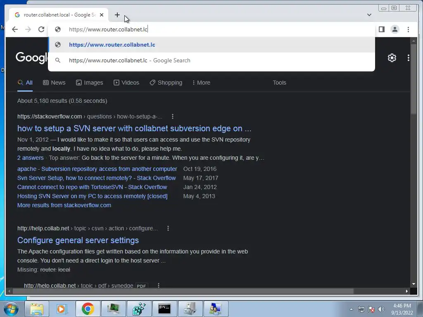Switch to the Images results tab
This screenshot has width=423, height=317.
90,83
